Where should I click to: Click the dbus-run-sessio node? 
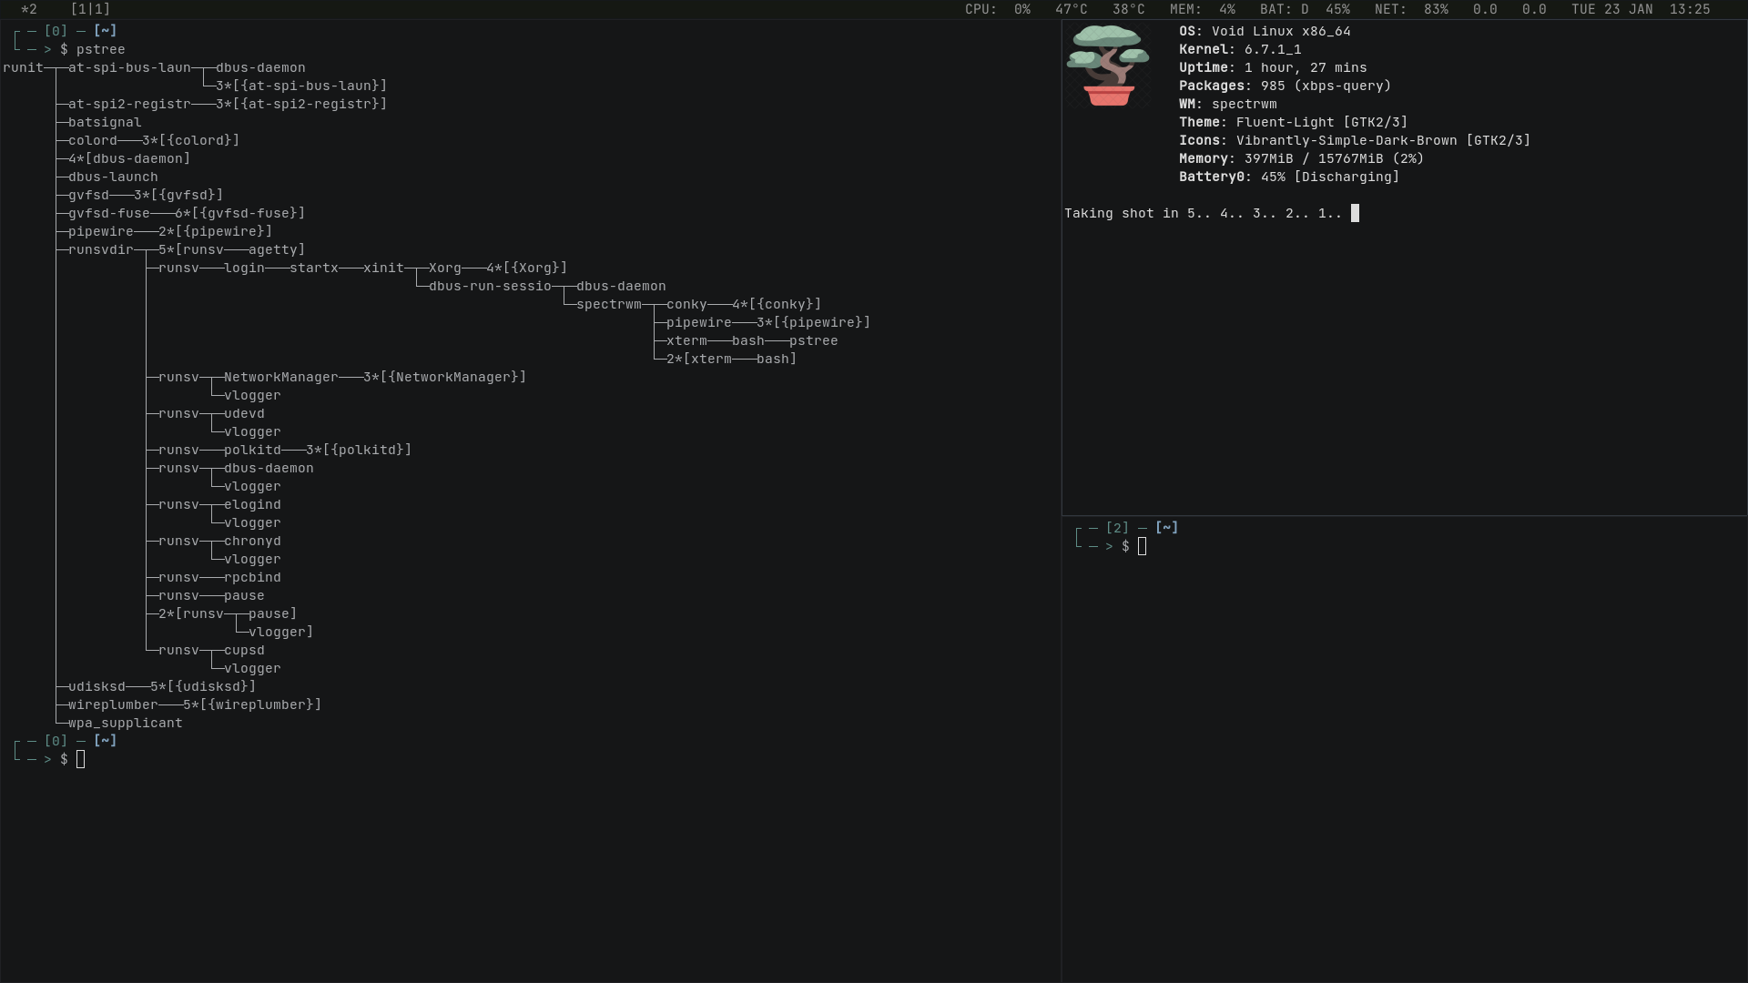pos(489,286)
